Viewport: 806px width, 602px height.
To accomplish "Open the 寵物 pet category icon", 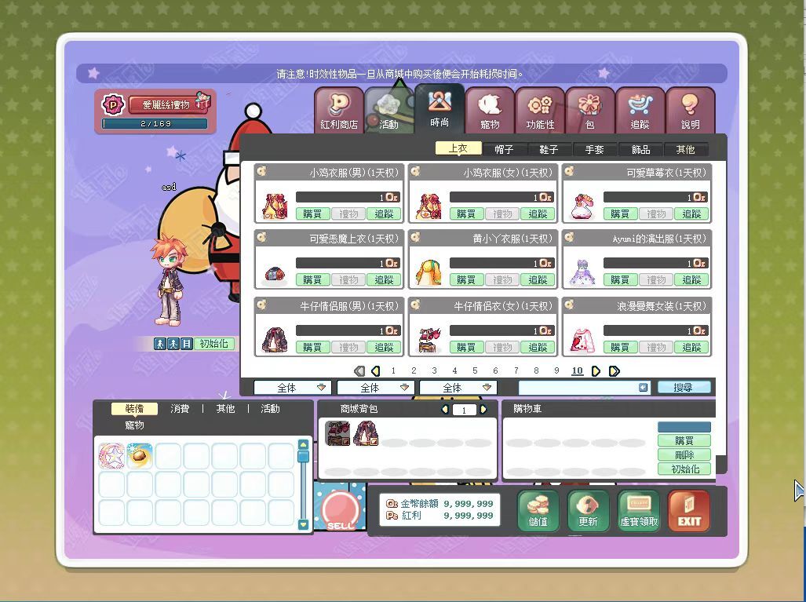I will tap(490, 110).
